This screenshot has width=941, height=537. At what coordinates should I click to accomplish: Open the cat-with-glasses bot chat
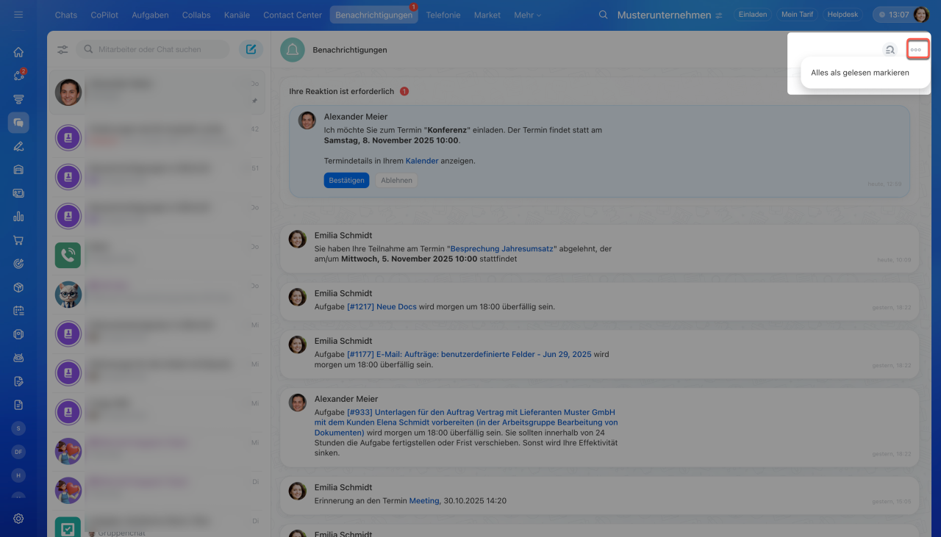68,294
